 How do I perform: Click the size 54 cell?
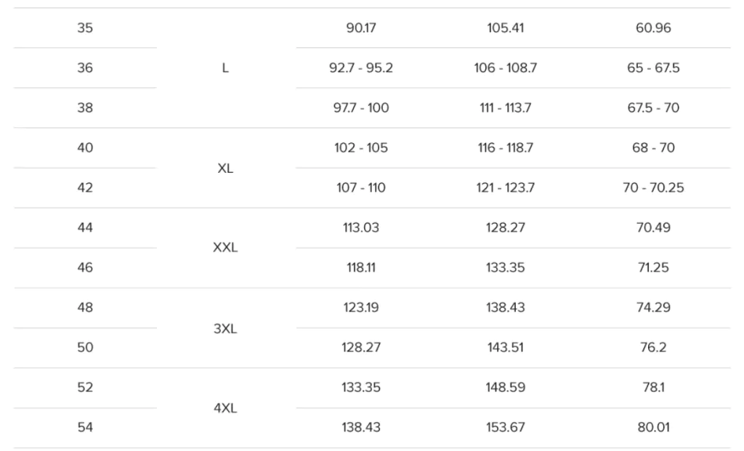pos(85,427)
